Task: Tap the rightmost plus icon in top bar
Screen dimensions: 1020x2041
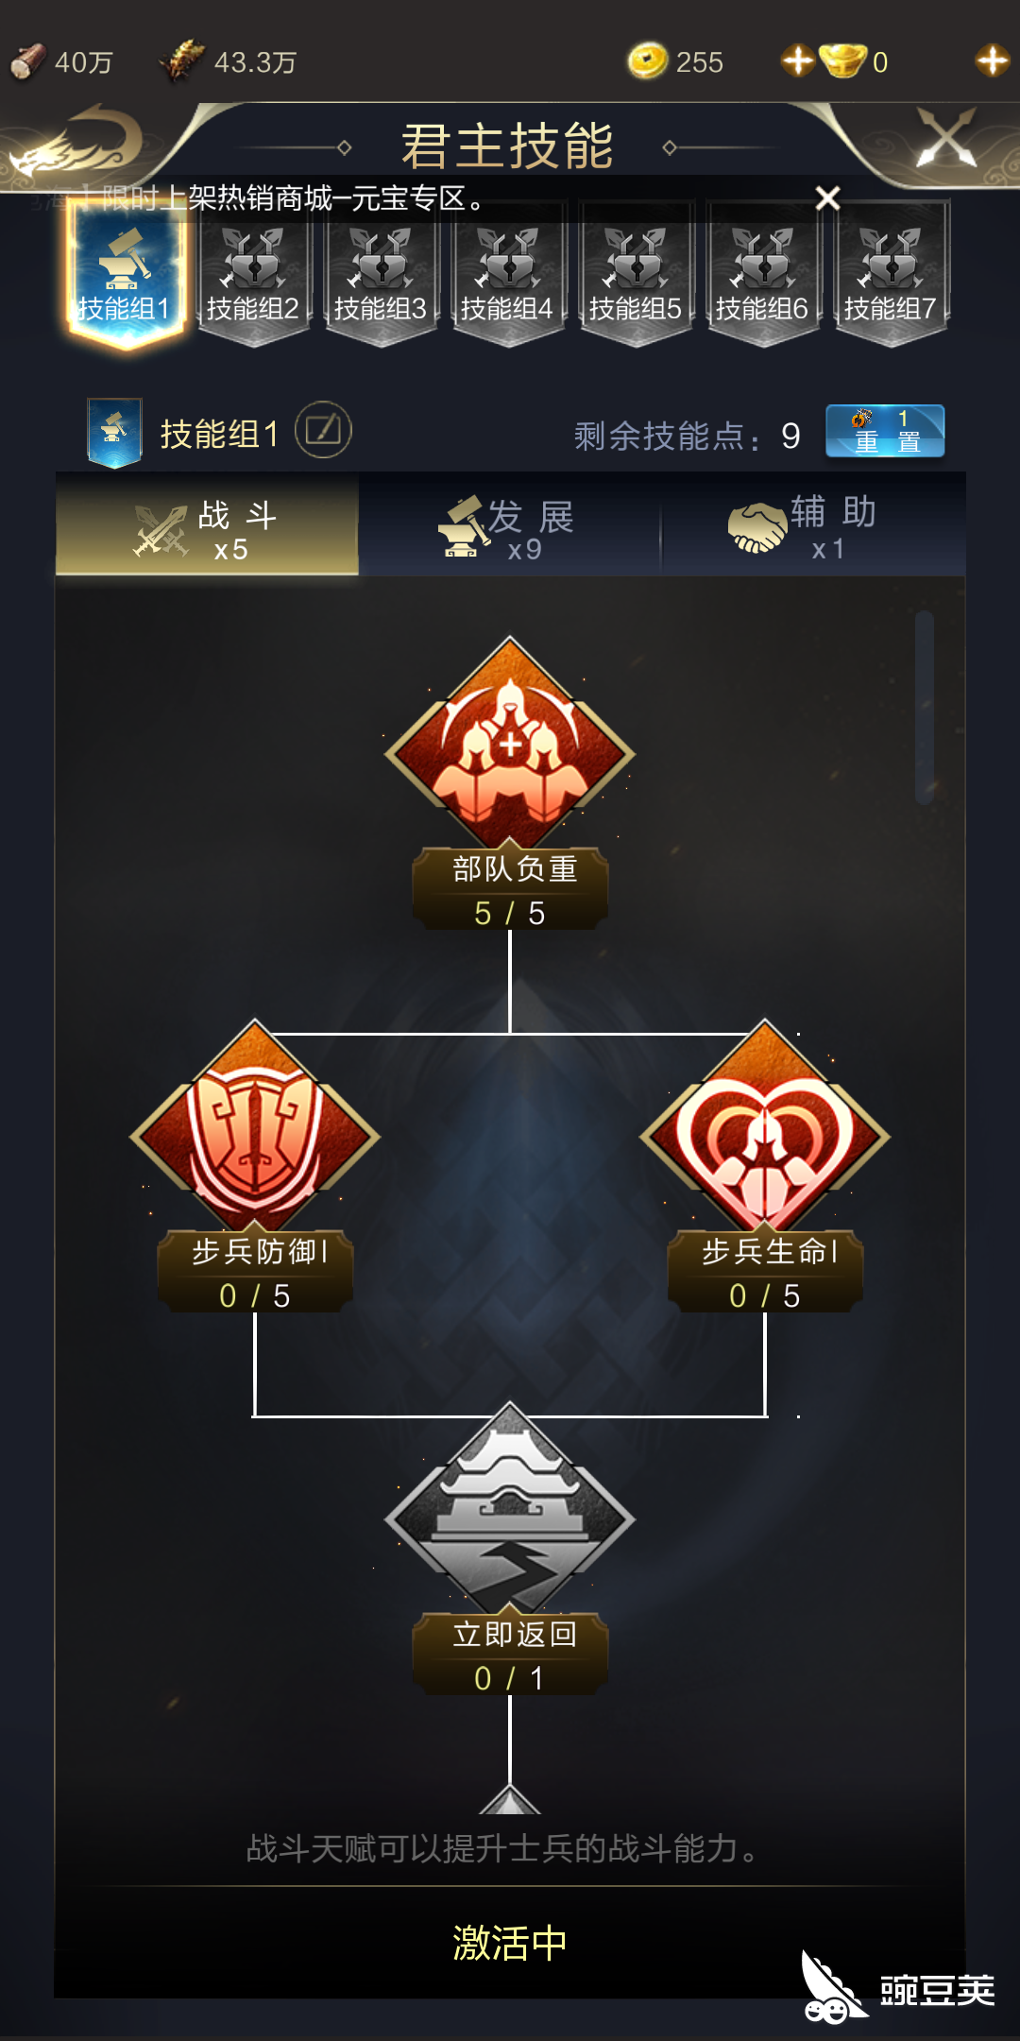Action: click(992, 61)
